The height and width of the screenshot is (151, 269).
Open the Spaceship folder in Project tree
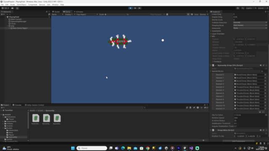click(13, 137)
